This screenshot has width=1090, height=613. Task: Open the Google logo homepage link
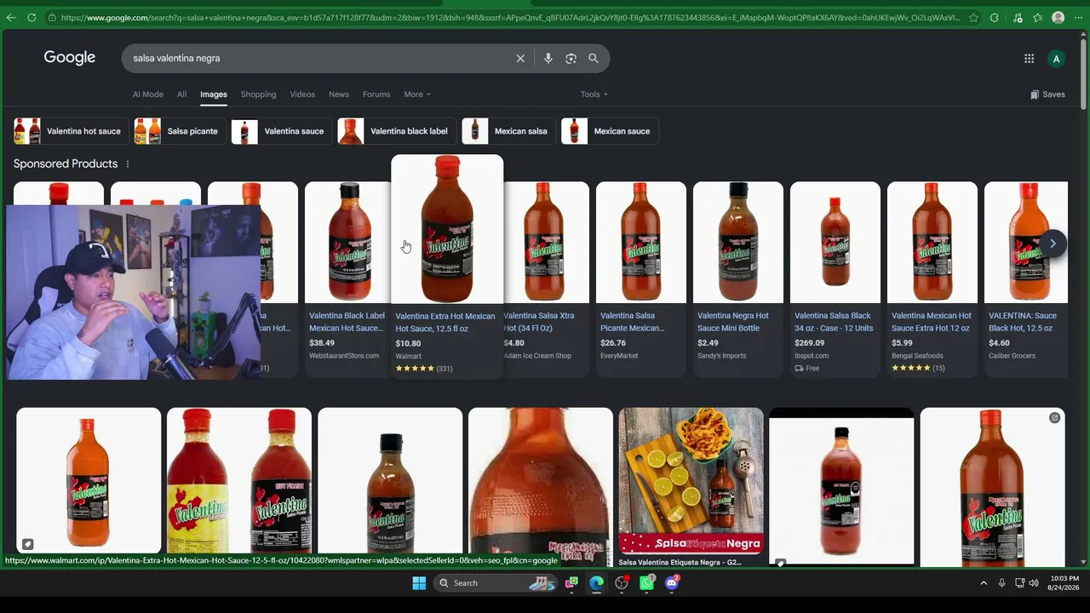[70, 58]
